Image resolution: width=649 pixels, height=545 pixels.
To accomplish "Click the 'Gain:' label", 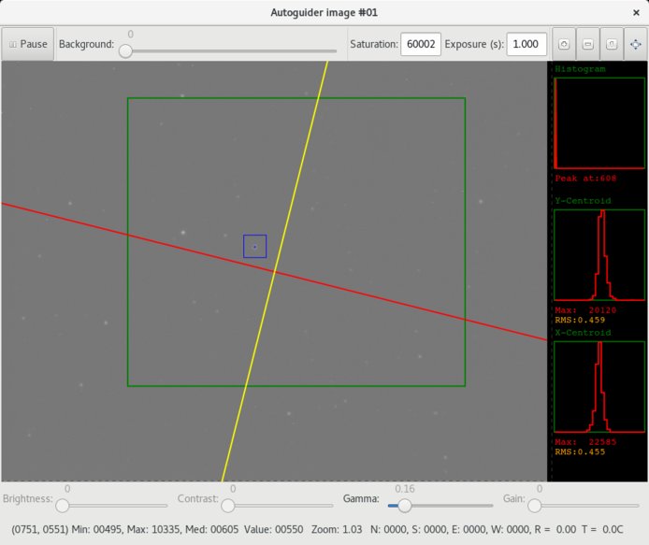I will (514, 498).
